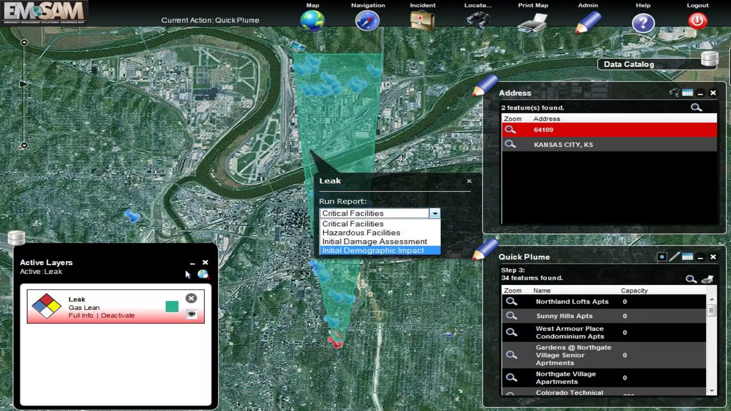Select KANSAS CITY, KS address row
The height and width of the screenshot is (411, 731).
563,144
